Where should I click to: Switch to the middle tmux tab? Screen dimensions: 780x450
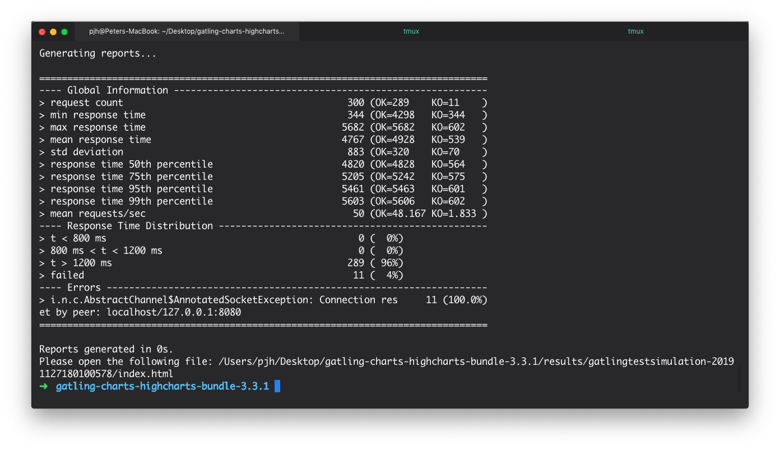pyautogui.click(x=411, y=31)
